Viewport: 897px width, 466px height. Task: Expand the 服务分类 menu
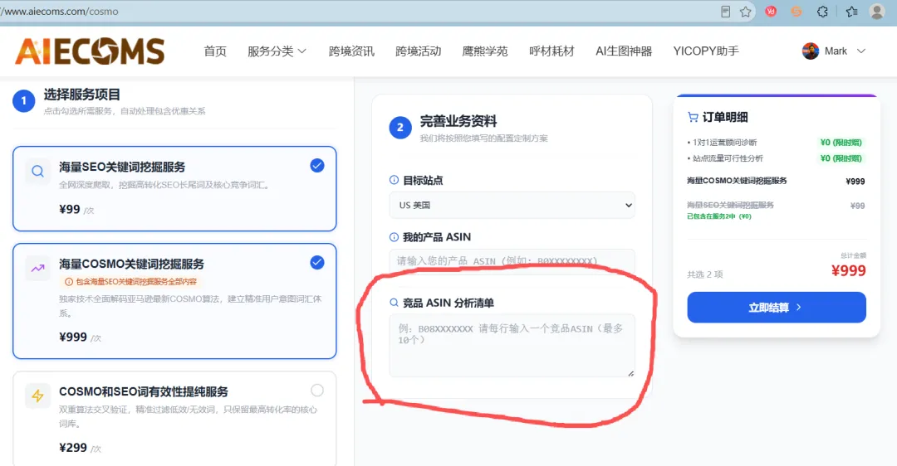click(277, 51)
